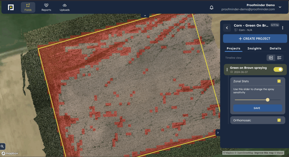Viewport: 289px width, 157px height.
Task: Save the spray sensitivity setting
Action: pos(257,108)
